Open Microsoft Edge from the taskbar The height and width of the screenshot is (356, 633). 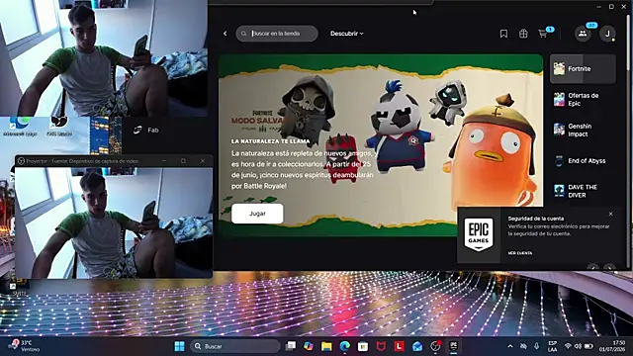click(x=345, y=346)
